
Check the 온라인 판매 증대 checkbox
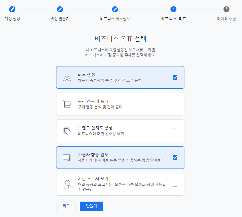tap(175, 104)
